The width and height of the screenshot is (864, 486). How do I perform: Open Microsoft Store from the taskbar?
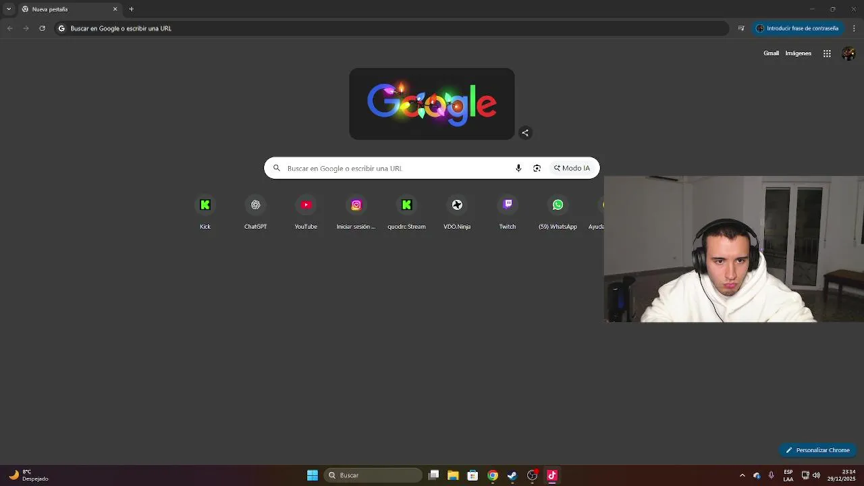click(x=473, y=475)
